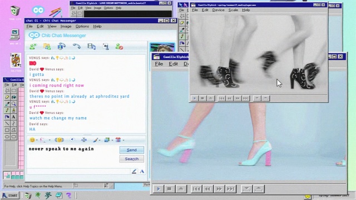Image resolution: width=356 pixels, height=200 pixels.
Task: Skip to next in lower media player
Action: (230, 189)
